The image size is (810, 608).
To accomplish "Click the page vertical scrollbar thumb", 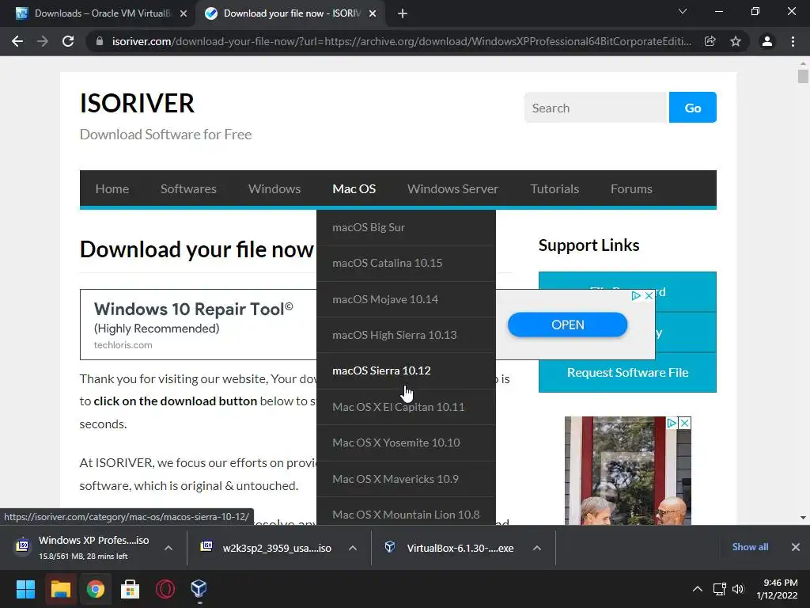I will (803, 77).
